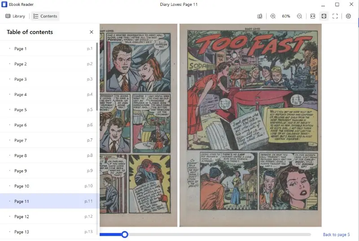The width and height of the screenshot is (359, 241).
Task: Click the Ebook Reader app icon
Action: point(4,4)
